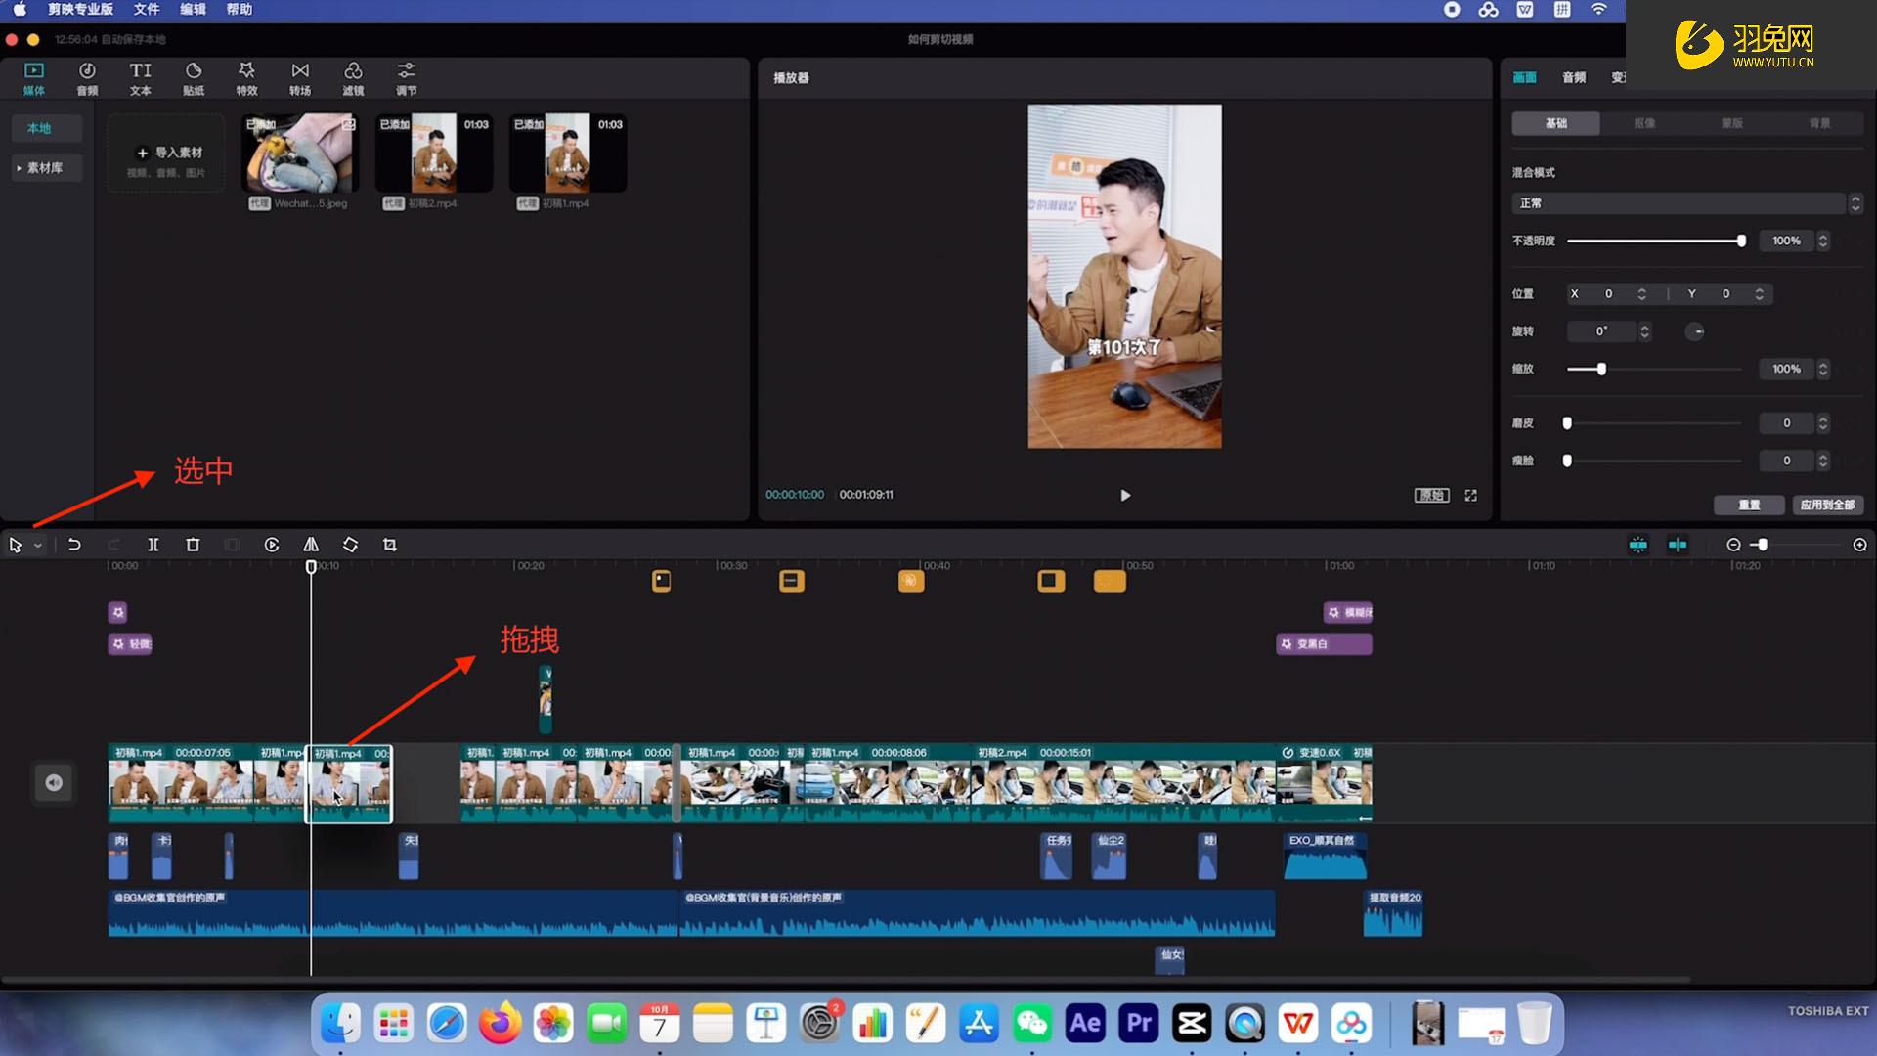Select the pointer tool in timeline toolbar

pos(16,545)
